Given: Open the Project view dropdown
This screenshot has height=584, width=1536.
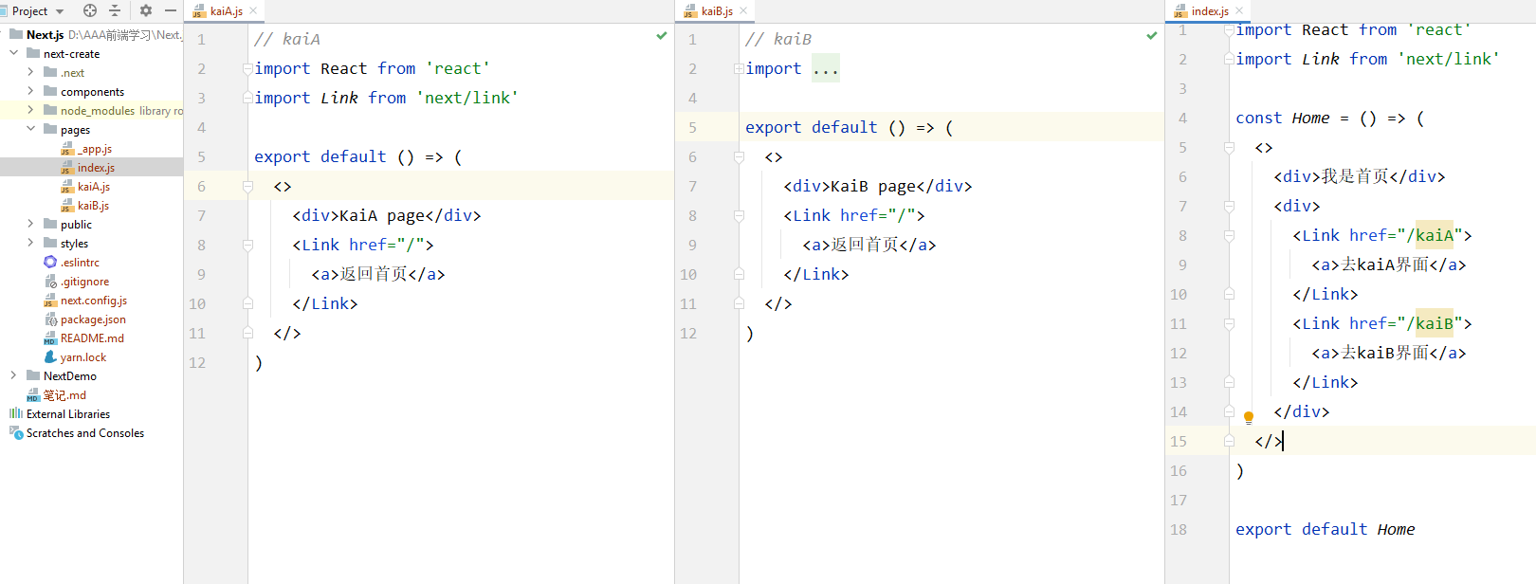Looking at the screenshot, I should coord(60,11).
